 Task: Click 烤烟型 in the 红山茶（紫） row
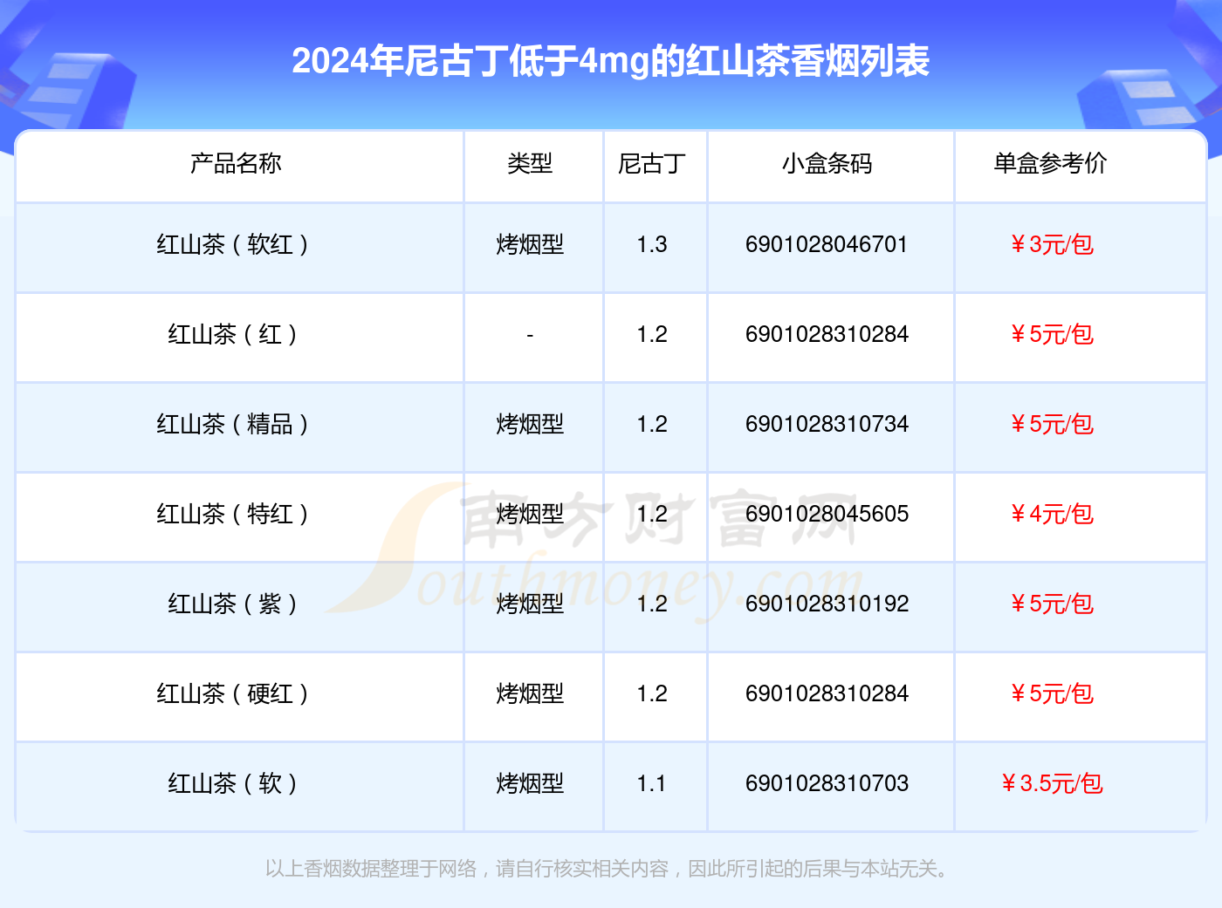click(x=530, y=604)
